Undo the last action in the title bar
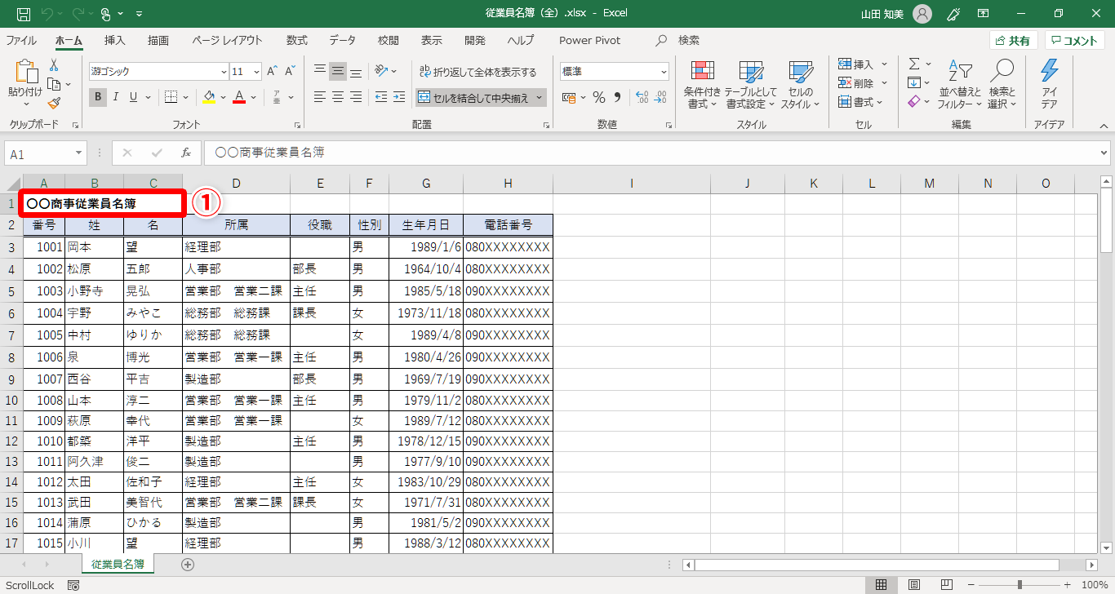This screenshot has height=594, width=1115. click(47, 14)
